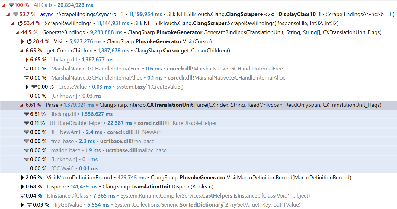397x209 pixels.
Task: Select coreclr.dll!JIT_NewArr1 text
Action: point(135,132)
